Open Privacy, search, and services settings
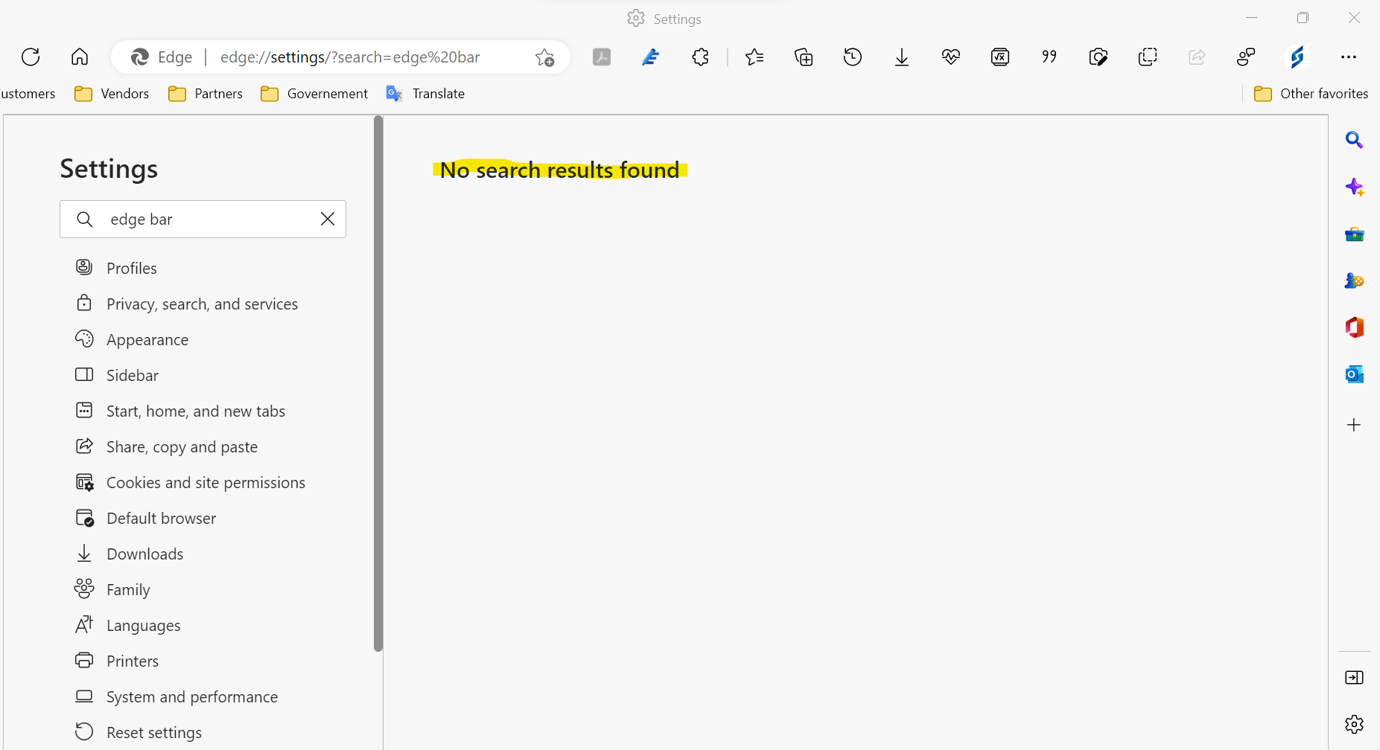Viewport: 1380px width, 750px height. click(x=186, y=304)
